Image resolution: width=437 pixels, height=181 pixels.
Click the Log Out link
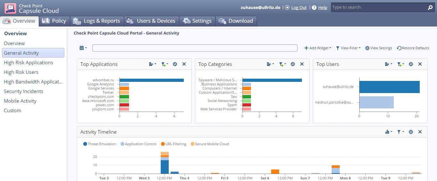pos(299,8)
